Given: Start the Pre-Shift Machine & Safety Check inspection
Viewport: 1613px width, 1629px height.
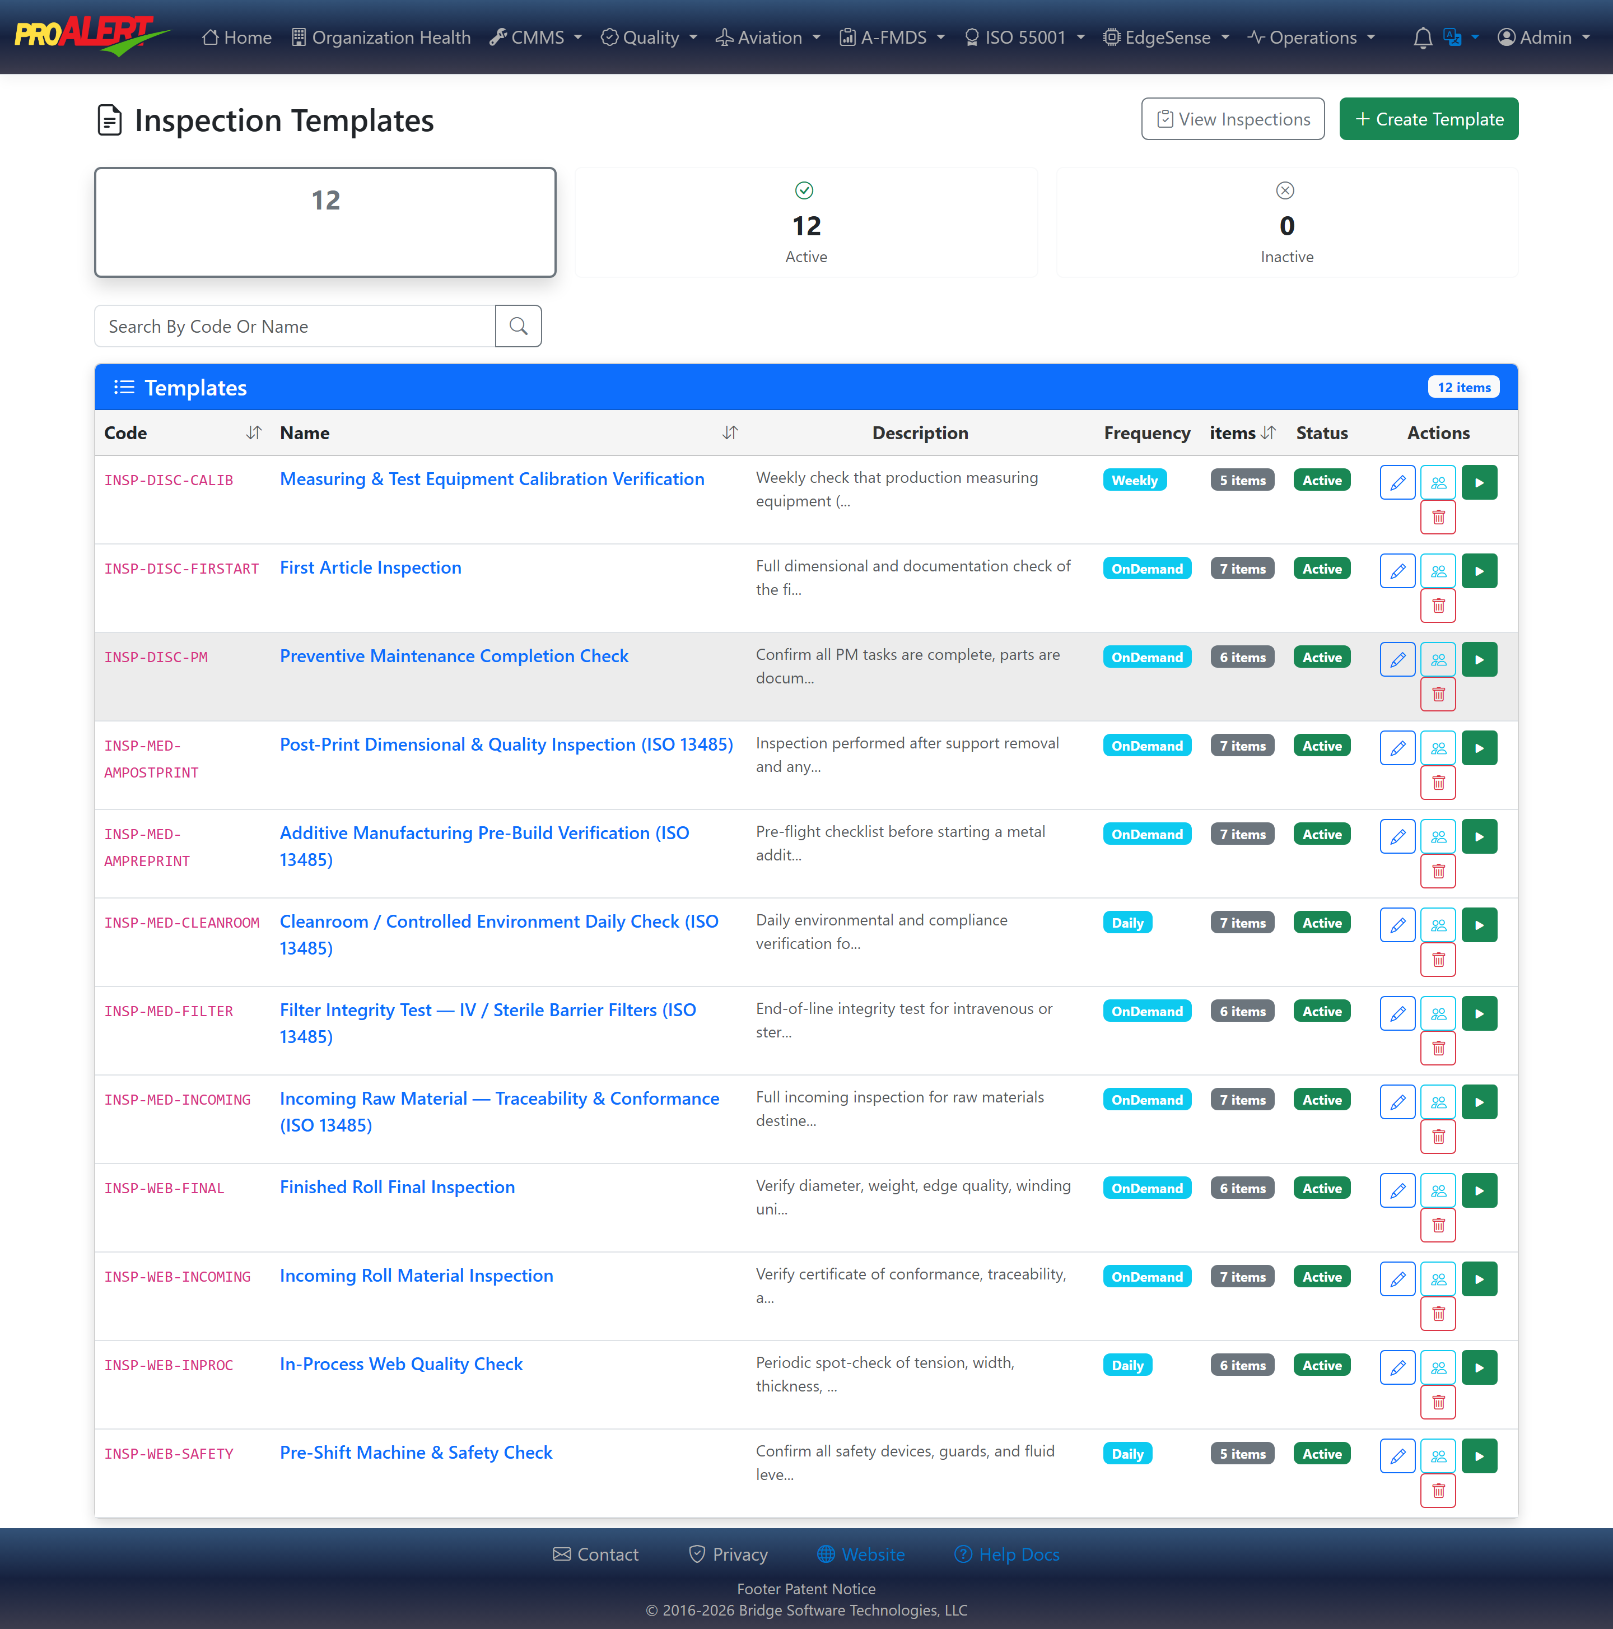Looking at the screenshot, I should 1479,1456.
